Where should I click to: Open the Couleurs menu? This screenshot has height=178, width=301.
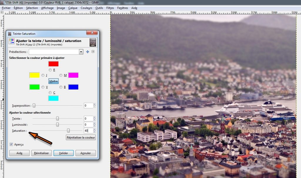(x=86, y=8)
